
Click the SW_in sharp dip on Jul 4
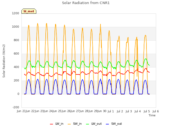(137, 76)
